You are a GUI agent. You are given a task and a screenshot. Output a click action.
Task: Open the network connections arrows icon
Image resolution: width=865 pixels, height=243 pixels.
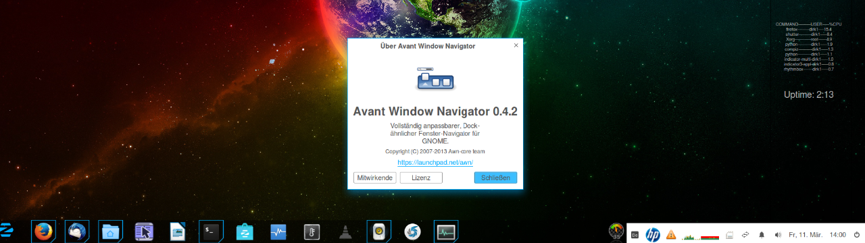click(745, 235)
